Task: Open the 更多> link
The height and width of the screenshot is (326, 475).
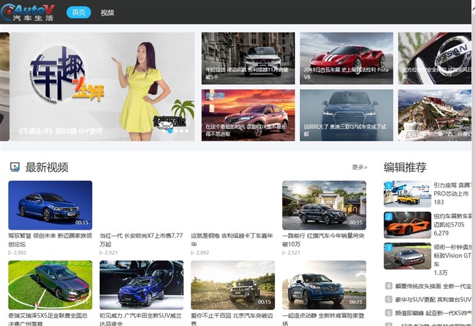Action: [360, 167]
